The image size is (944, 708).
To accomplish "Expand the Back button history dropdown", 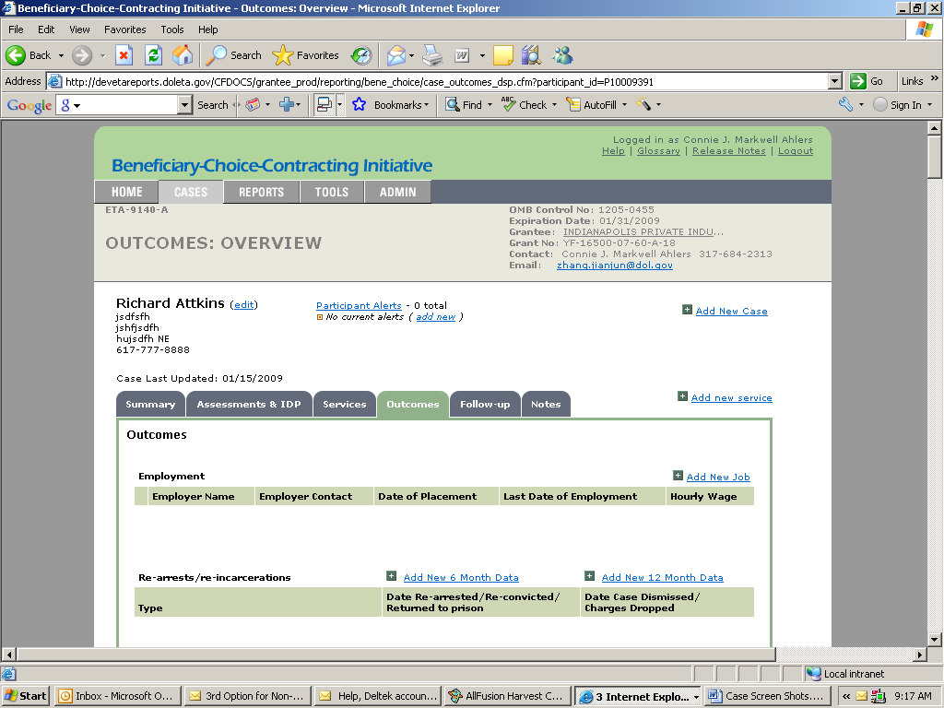I will coord(61,55).
